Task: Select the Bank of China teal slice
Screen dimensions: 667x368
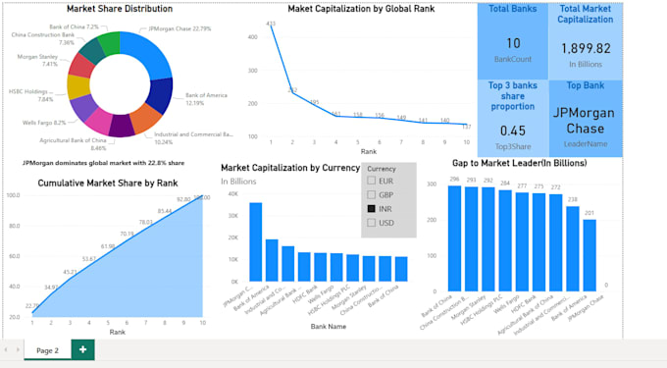Action: (x=92, y=51)
